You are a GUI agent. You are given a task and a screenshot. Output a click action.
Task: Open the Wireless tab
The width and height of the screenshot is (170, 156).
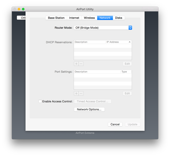pyautogui.click(x=89, y=18)
